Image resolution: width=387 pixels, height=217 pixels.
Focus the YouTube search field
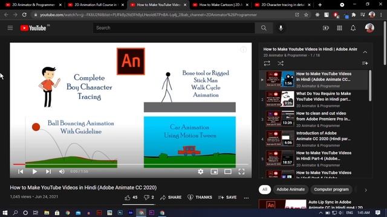click(174, 28)
